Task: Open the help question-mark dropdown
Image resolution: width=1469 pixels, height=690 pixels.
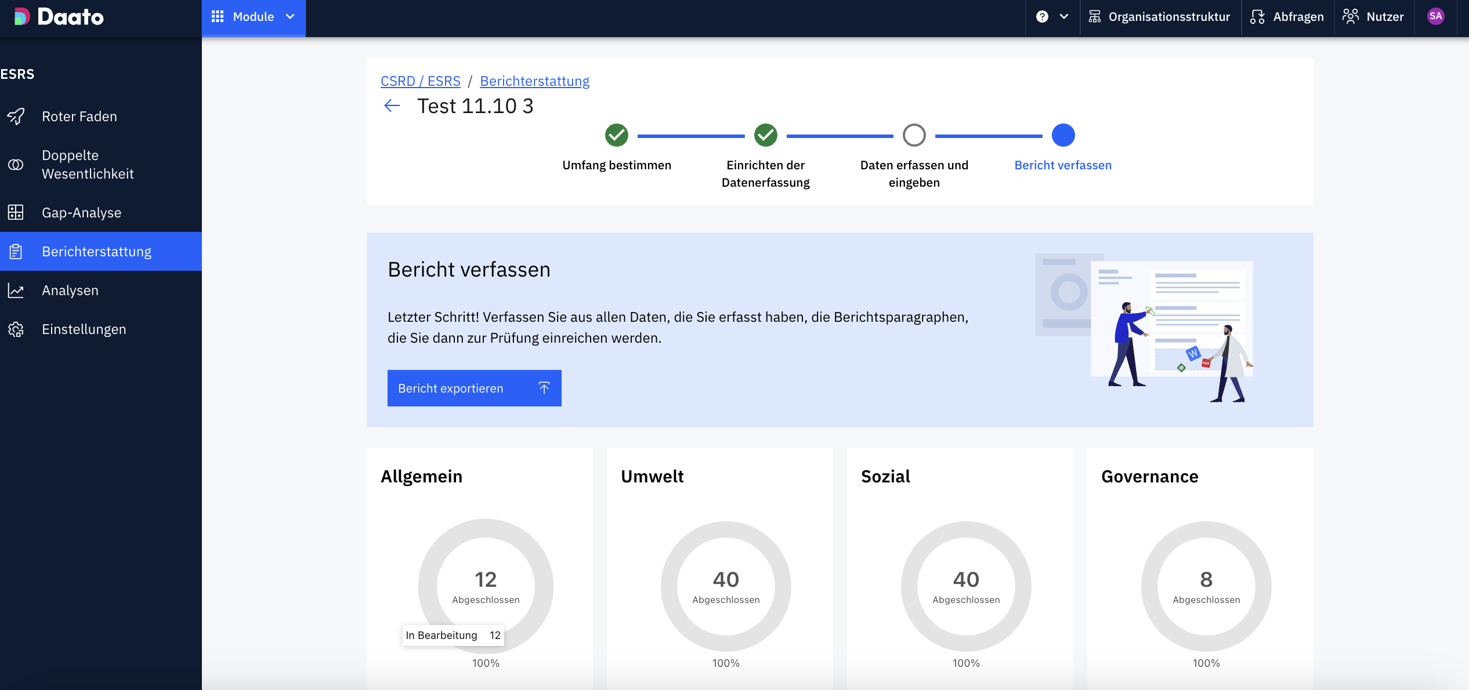Action: point(1042,17)
